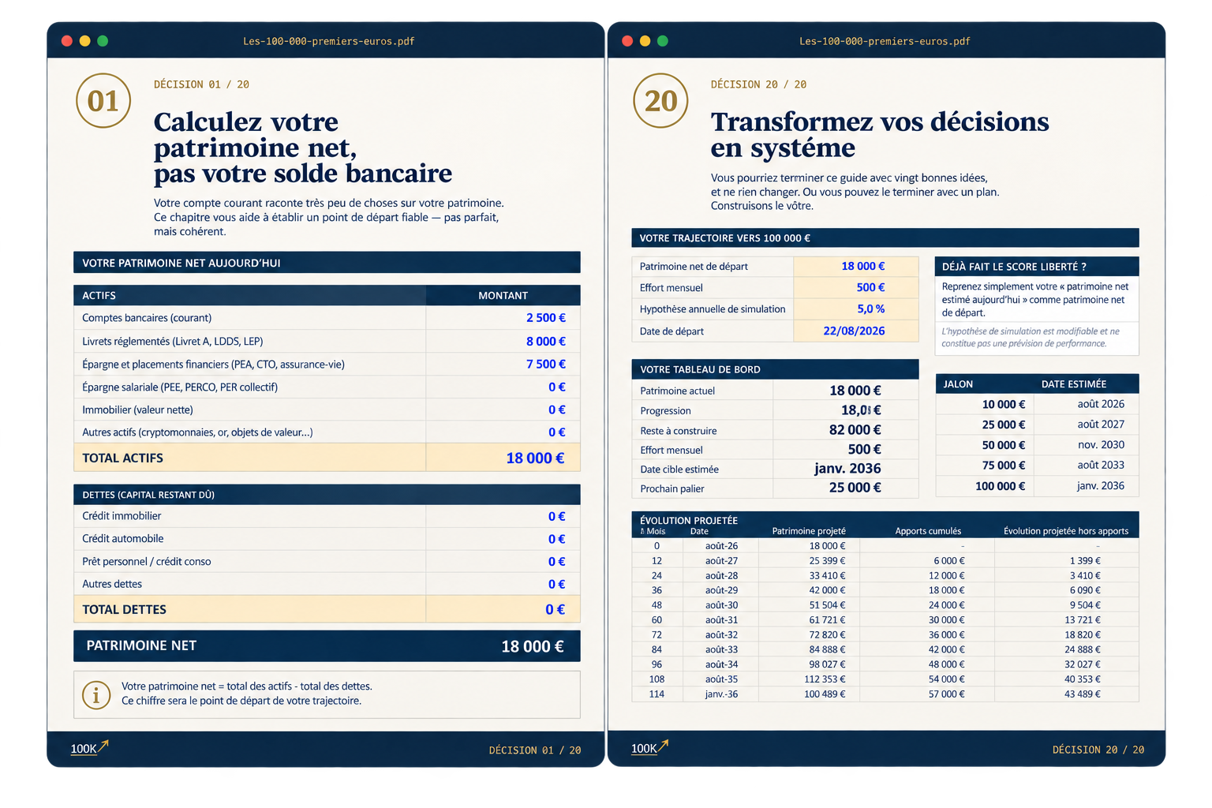Edit Épargne salariale amount field
This screenshot has width=1212, height=808.
tap(503, 387)
